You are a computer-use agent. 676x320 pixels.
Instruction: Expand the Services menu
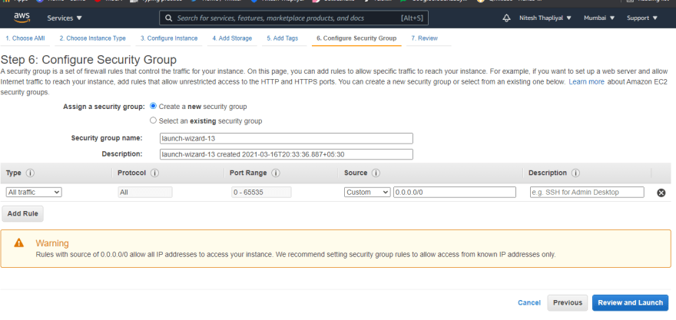65,18
